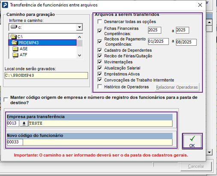217x176 pixels.
Task: Click the Novo código do funcionário field
Action: (15, 142)
